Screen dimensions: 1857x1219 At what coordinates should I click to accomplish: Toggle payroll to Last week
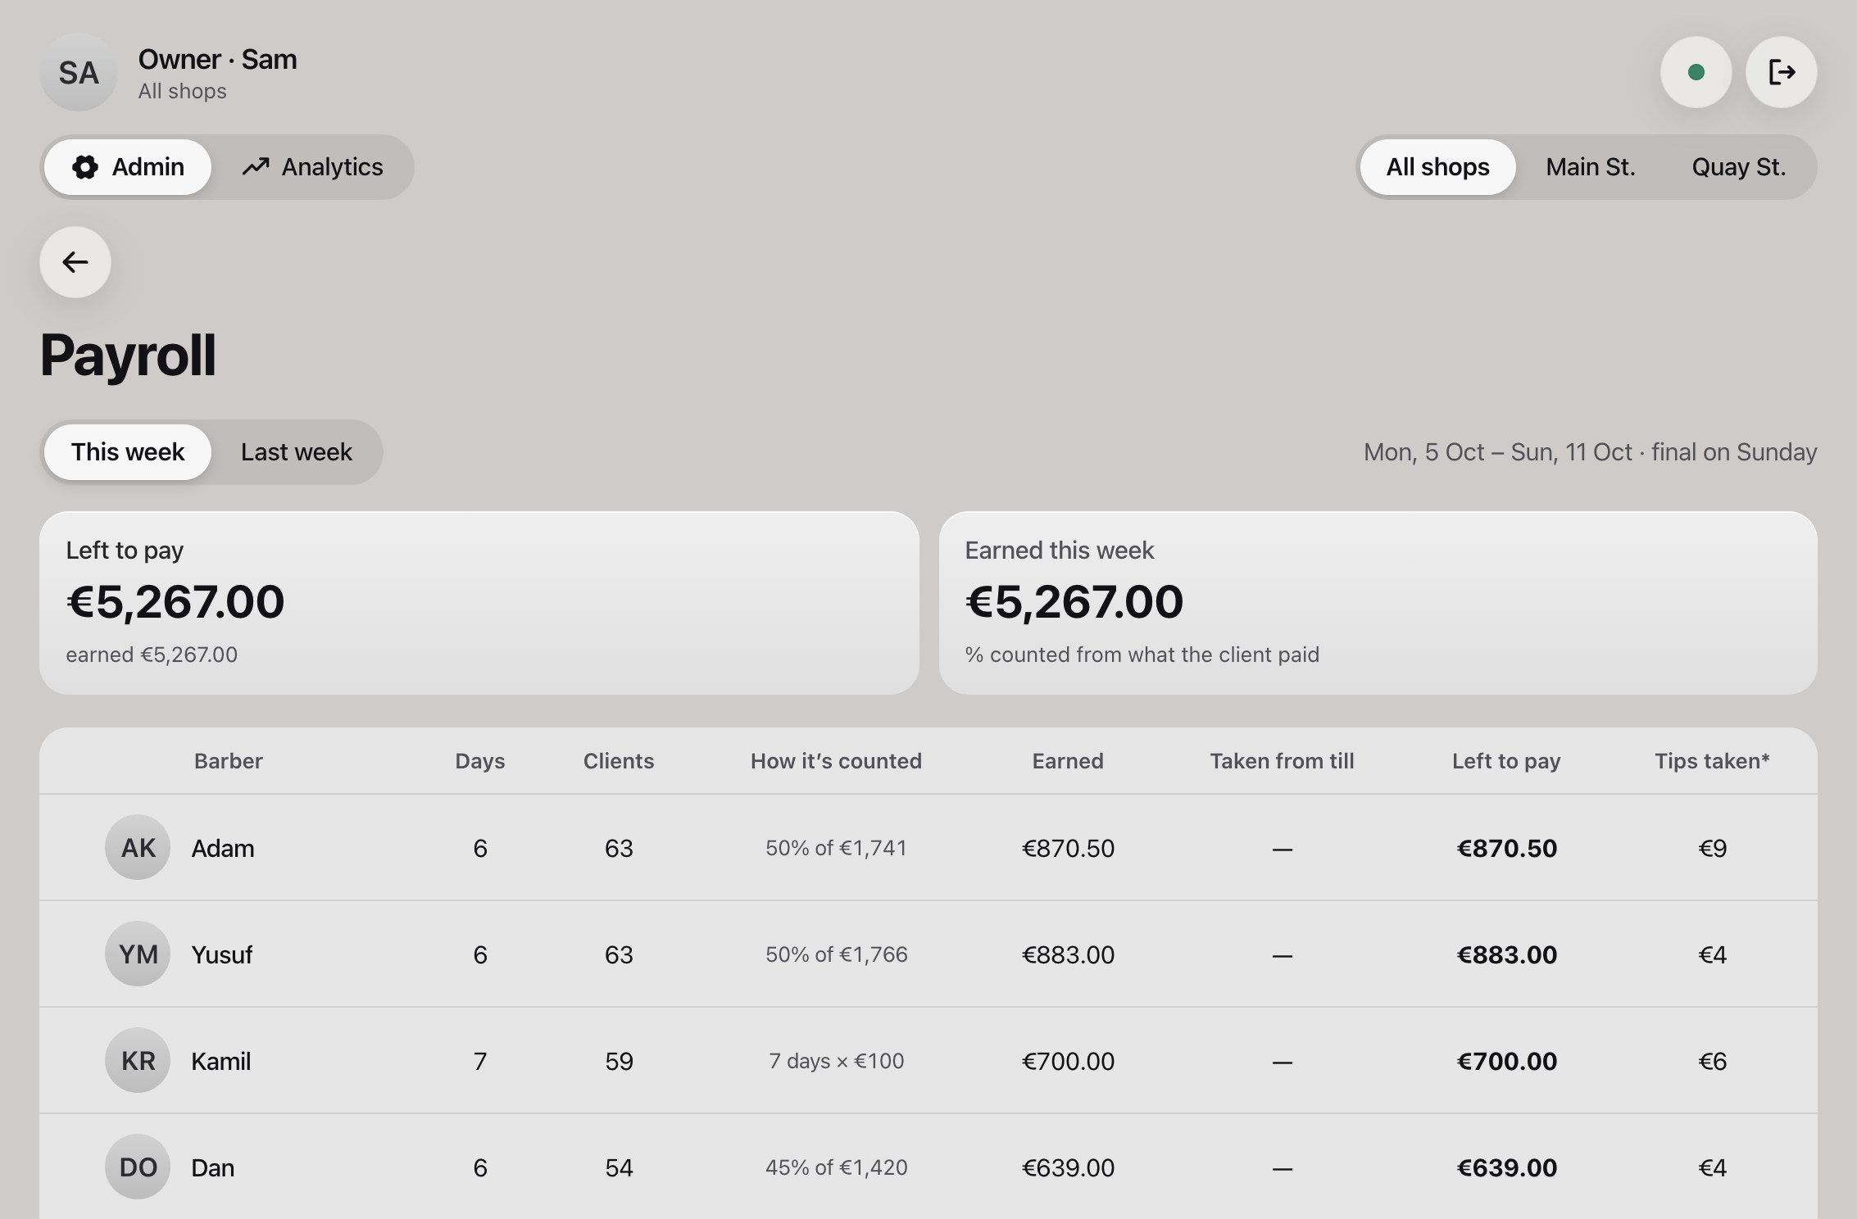point(297,452)
